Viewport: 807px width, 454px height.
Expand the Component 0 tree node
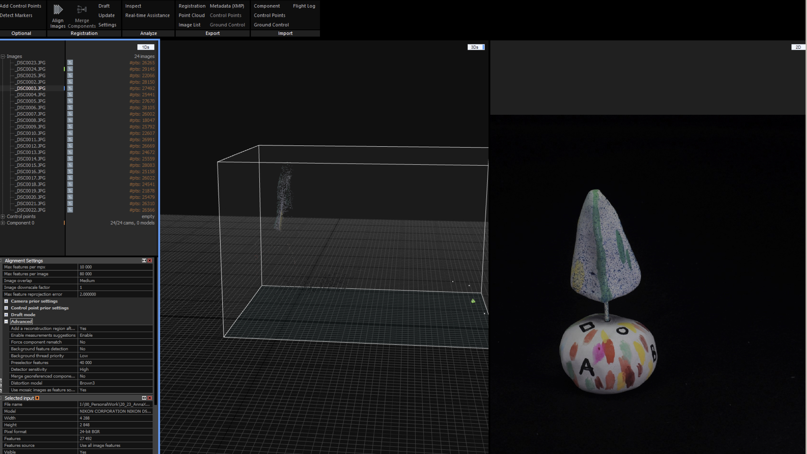coord(3,223)
